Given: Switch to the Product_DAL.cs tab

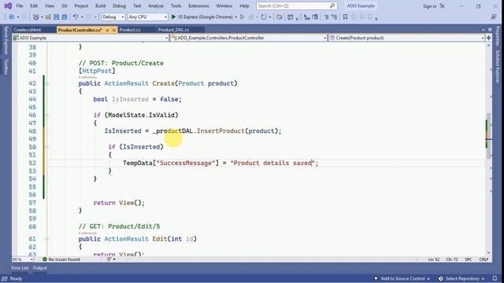Looking at the screenshot, I should (x=173, y=30).
